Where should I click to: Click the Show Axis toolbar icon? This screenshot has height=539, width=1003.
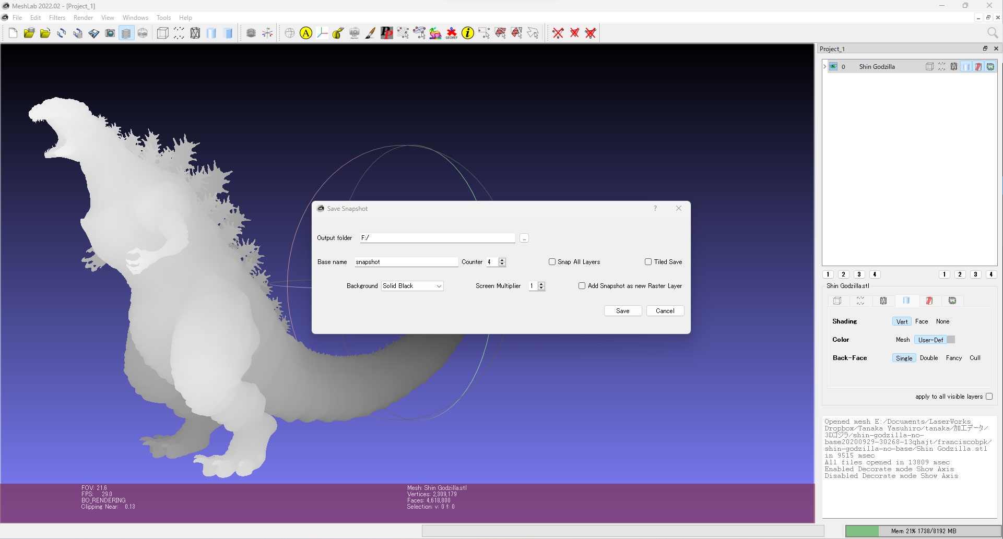(x=267, y=33)
